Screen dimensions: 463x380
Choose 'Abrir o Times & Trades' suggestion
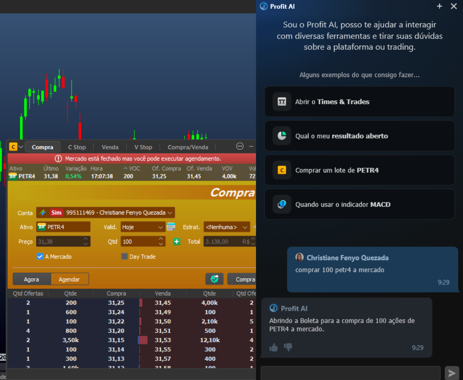pos(359,102)
